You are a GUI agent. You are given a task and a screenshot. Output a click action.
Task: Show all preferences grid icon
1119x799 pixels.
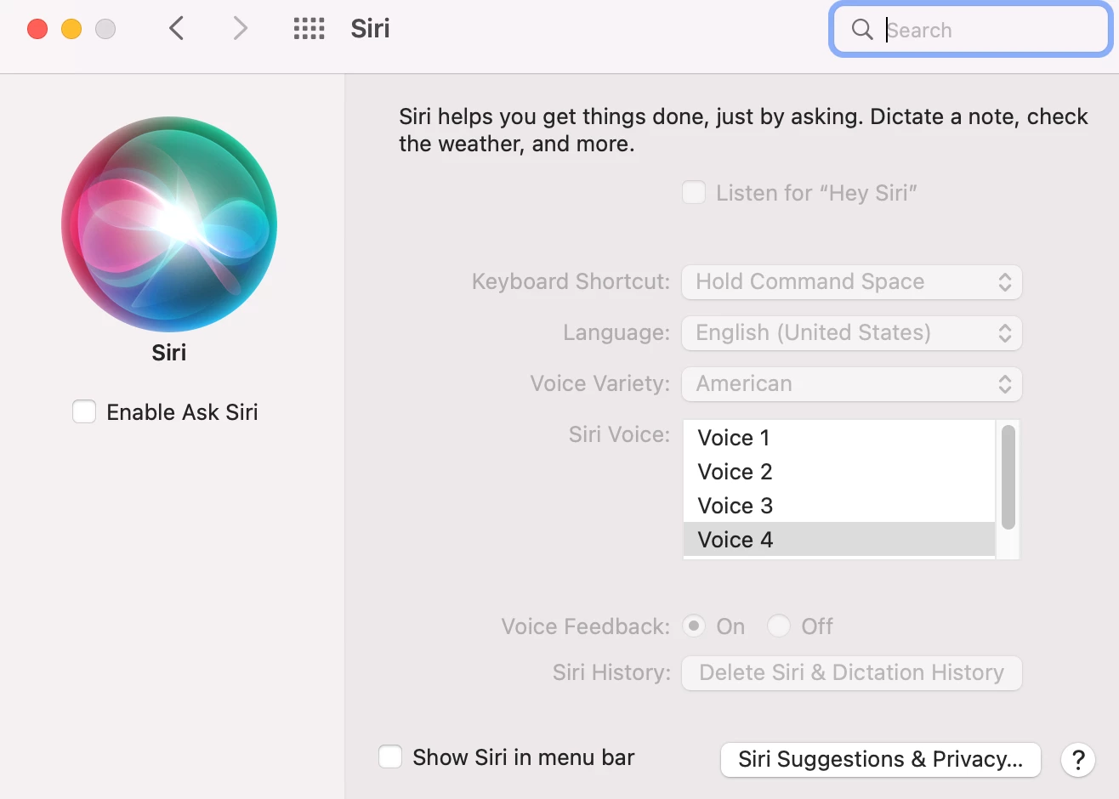click(x=309, y=29)
